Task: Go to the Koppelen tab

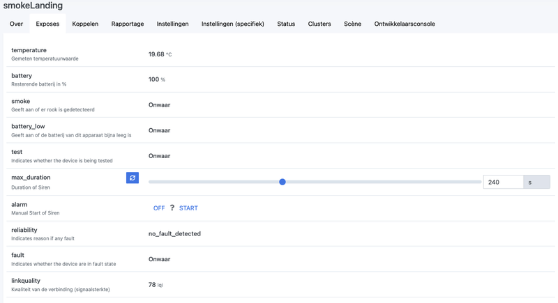Action: [x=85, y=24]
